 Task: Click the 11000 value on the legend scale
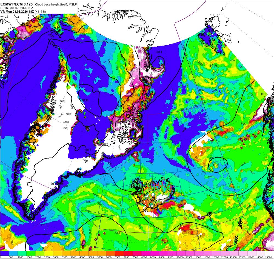tap(198, 257)
